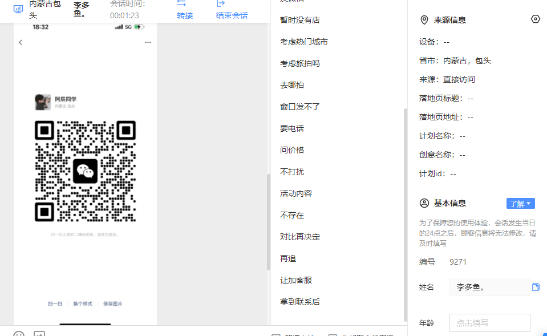Click the 省市：内蒙古，包头 line
Screen dimensions: 547x336
[455, 60]
